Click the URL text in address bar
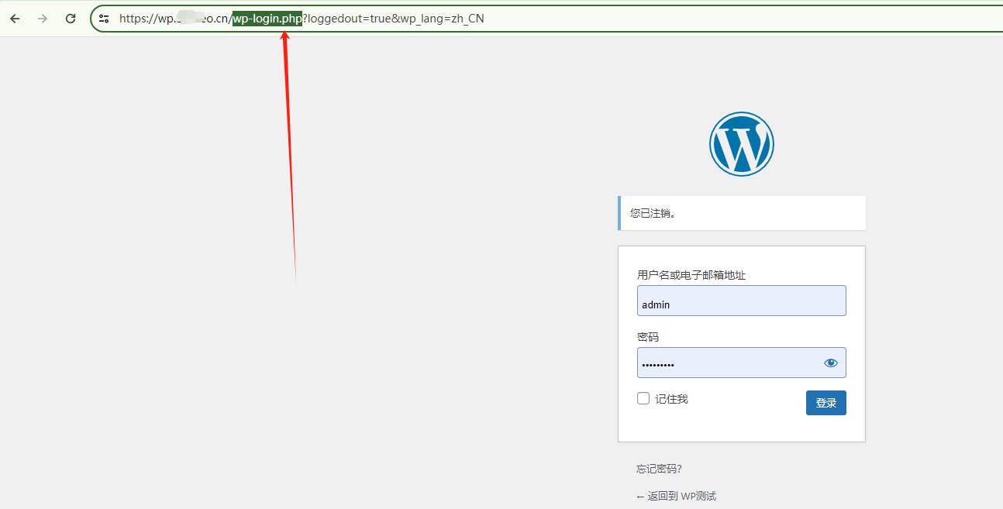Image resolution: width=1003 pixels, height=509 pixels. pyautogui.click(x=302, y=19)
